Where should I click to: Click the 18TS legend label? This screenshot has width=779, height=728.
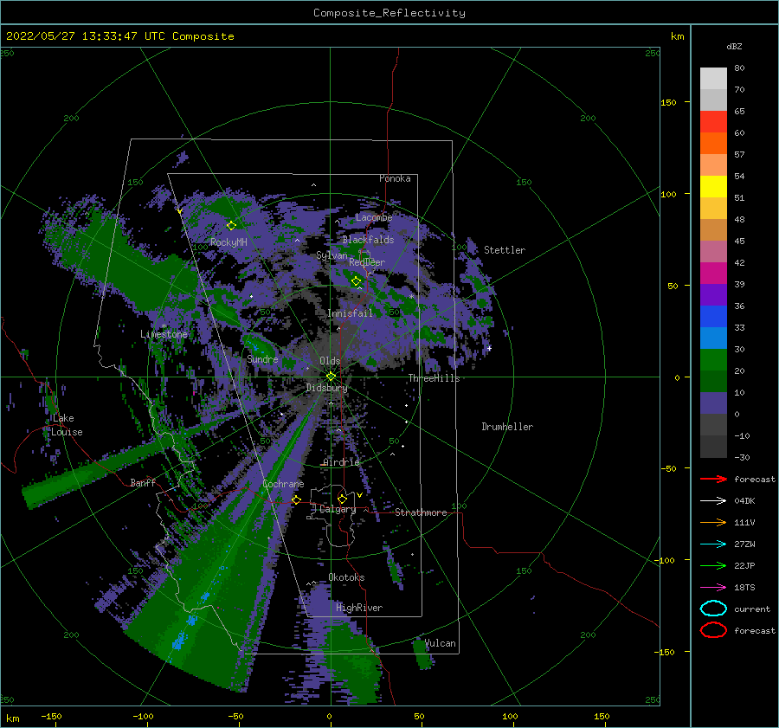click(744, 588)
